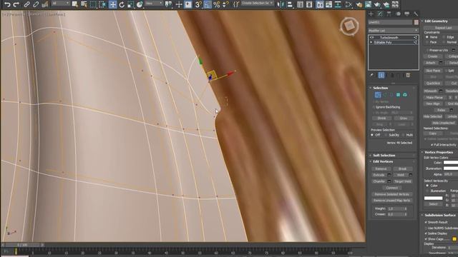Screen dimensions: 458x257
Task: Set Preview Selection to SubObj
Action: [386, 135]
